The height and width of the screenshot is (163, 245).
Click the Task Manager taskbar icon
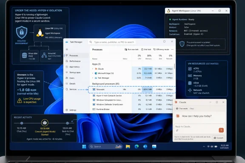point(154,146)
